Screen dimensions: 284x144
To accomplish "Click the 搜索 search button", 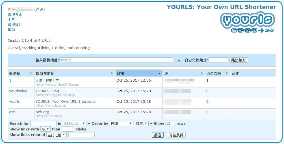I will pos(158,135).
